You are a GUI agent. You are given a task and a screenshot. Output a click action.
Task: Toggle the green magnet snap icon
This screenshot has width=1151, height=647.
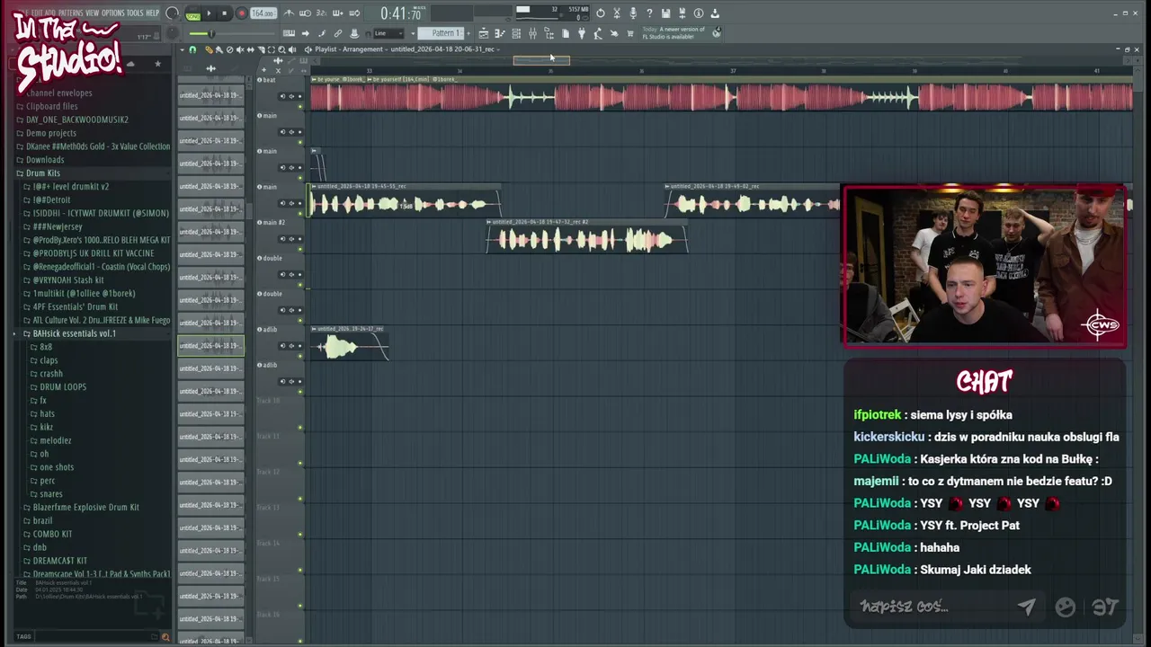(x=192, y=49)
